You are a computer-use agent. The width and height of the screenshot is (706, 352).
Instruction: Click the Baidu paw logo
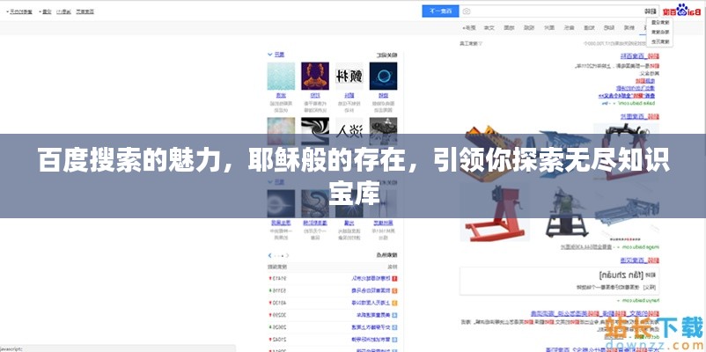(x=683, y=9)
